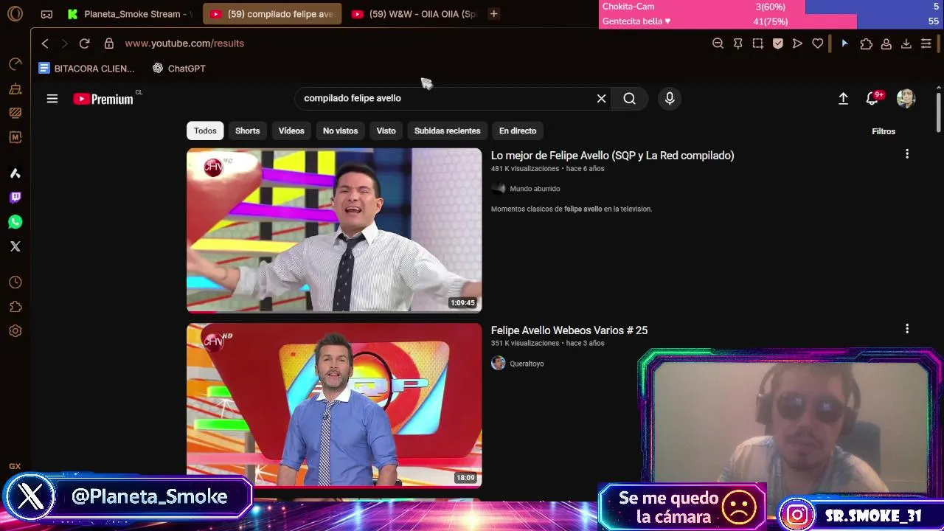Open Easy Setup sliders icon
This screenshot has width=944, height=531.
click(926, 44)
